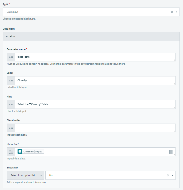
Task: Click the Initial date input area
Action: coord(105,152)
